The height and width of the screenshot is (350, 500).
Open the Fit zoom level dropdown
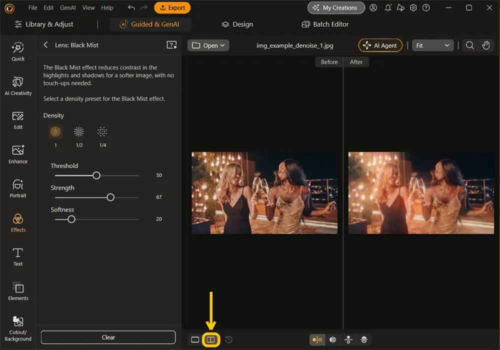click(x=432, y=45)
